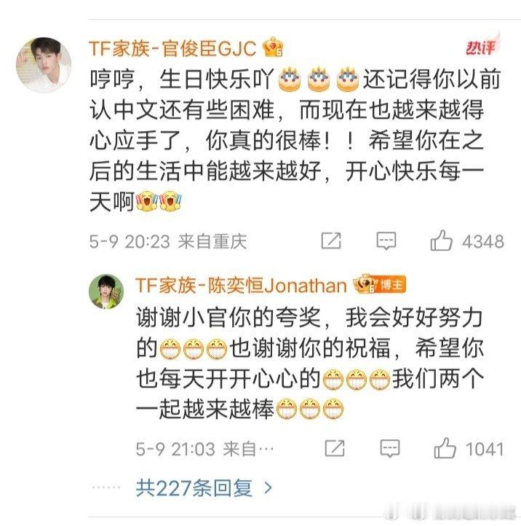Tap the like count 4348
Screen dimensions: 521x526
pyautogui.click(x=483, y=242)
